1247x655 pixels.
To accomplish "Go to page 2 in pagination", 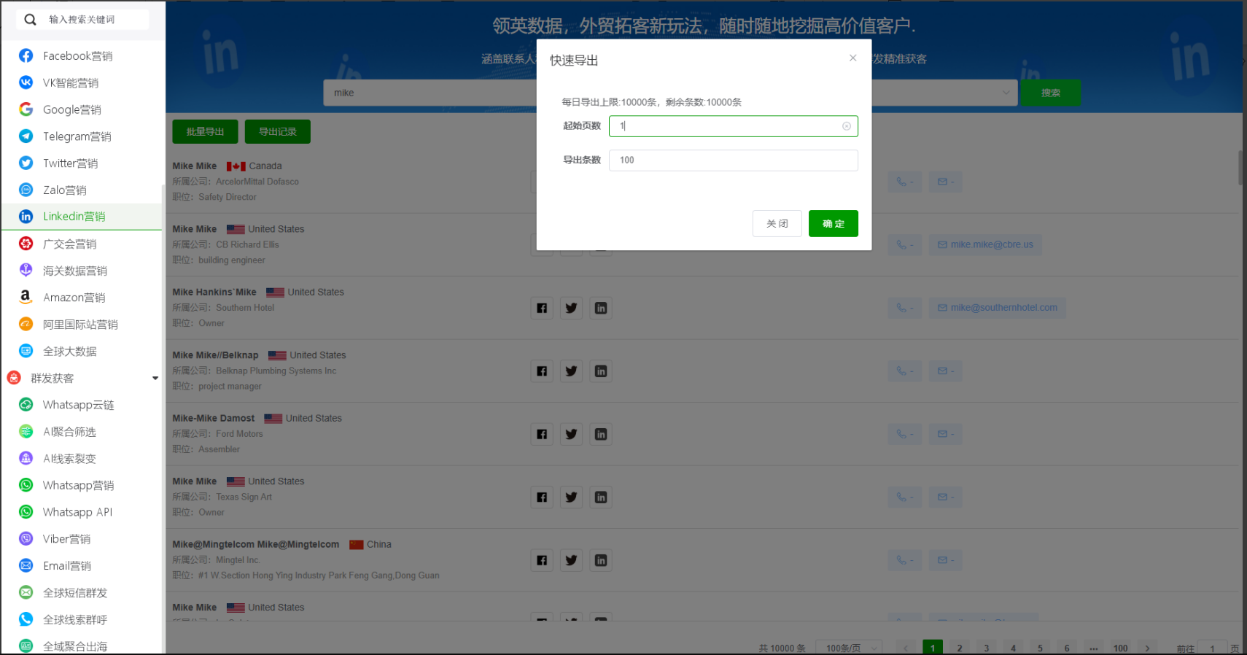I will point(960,648).
